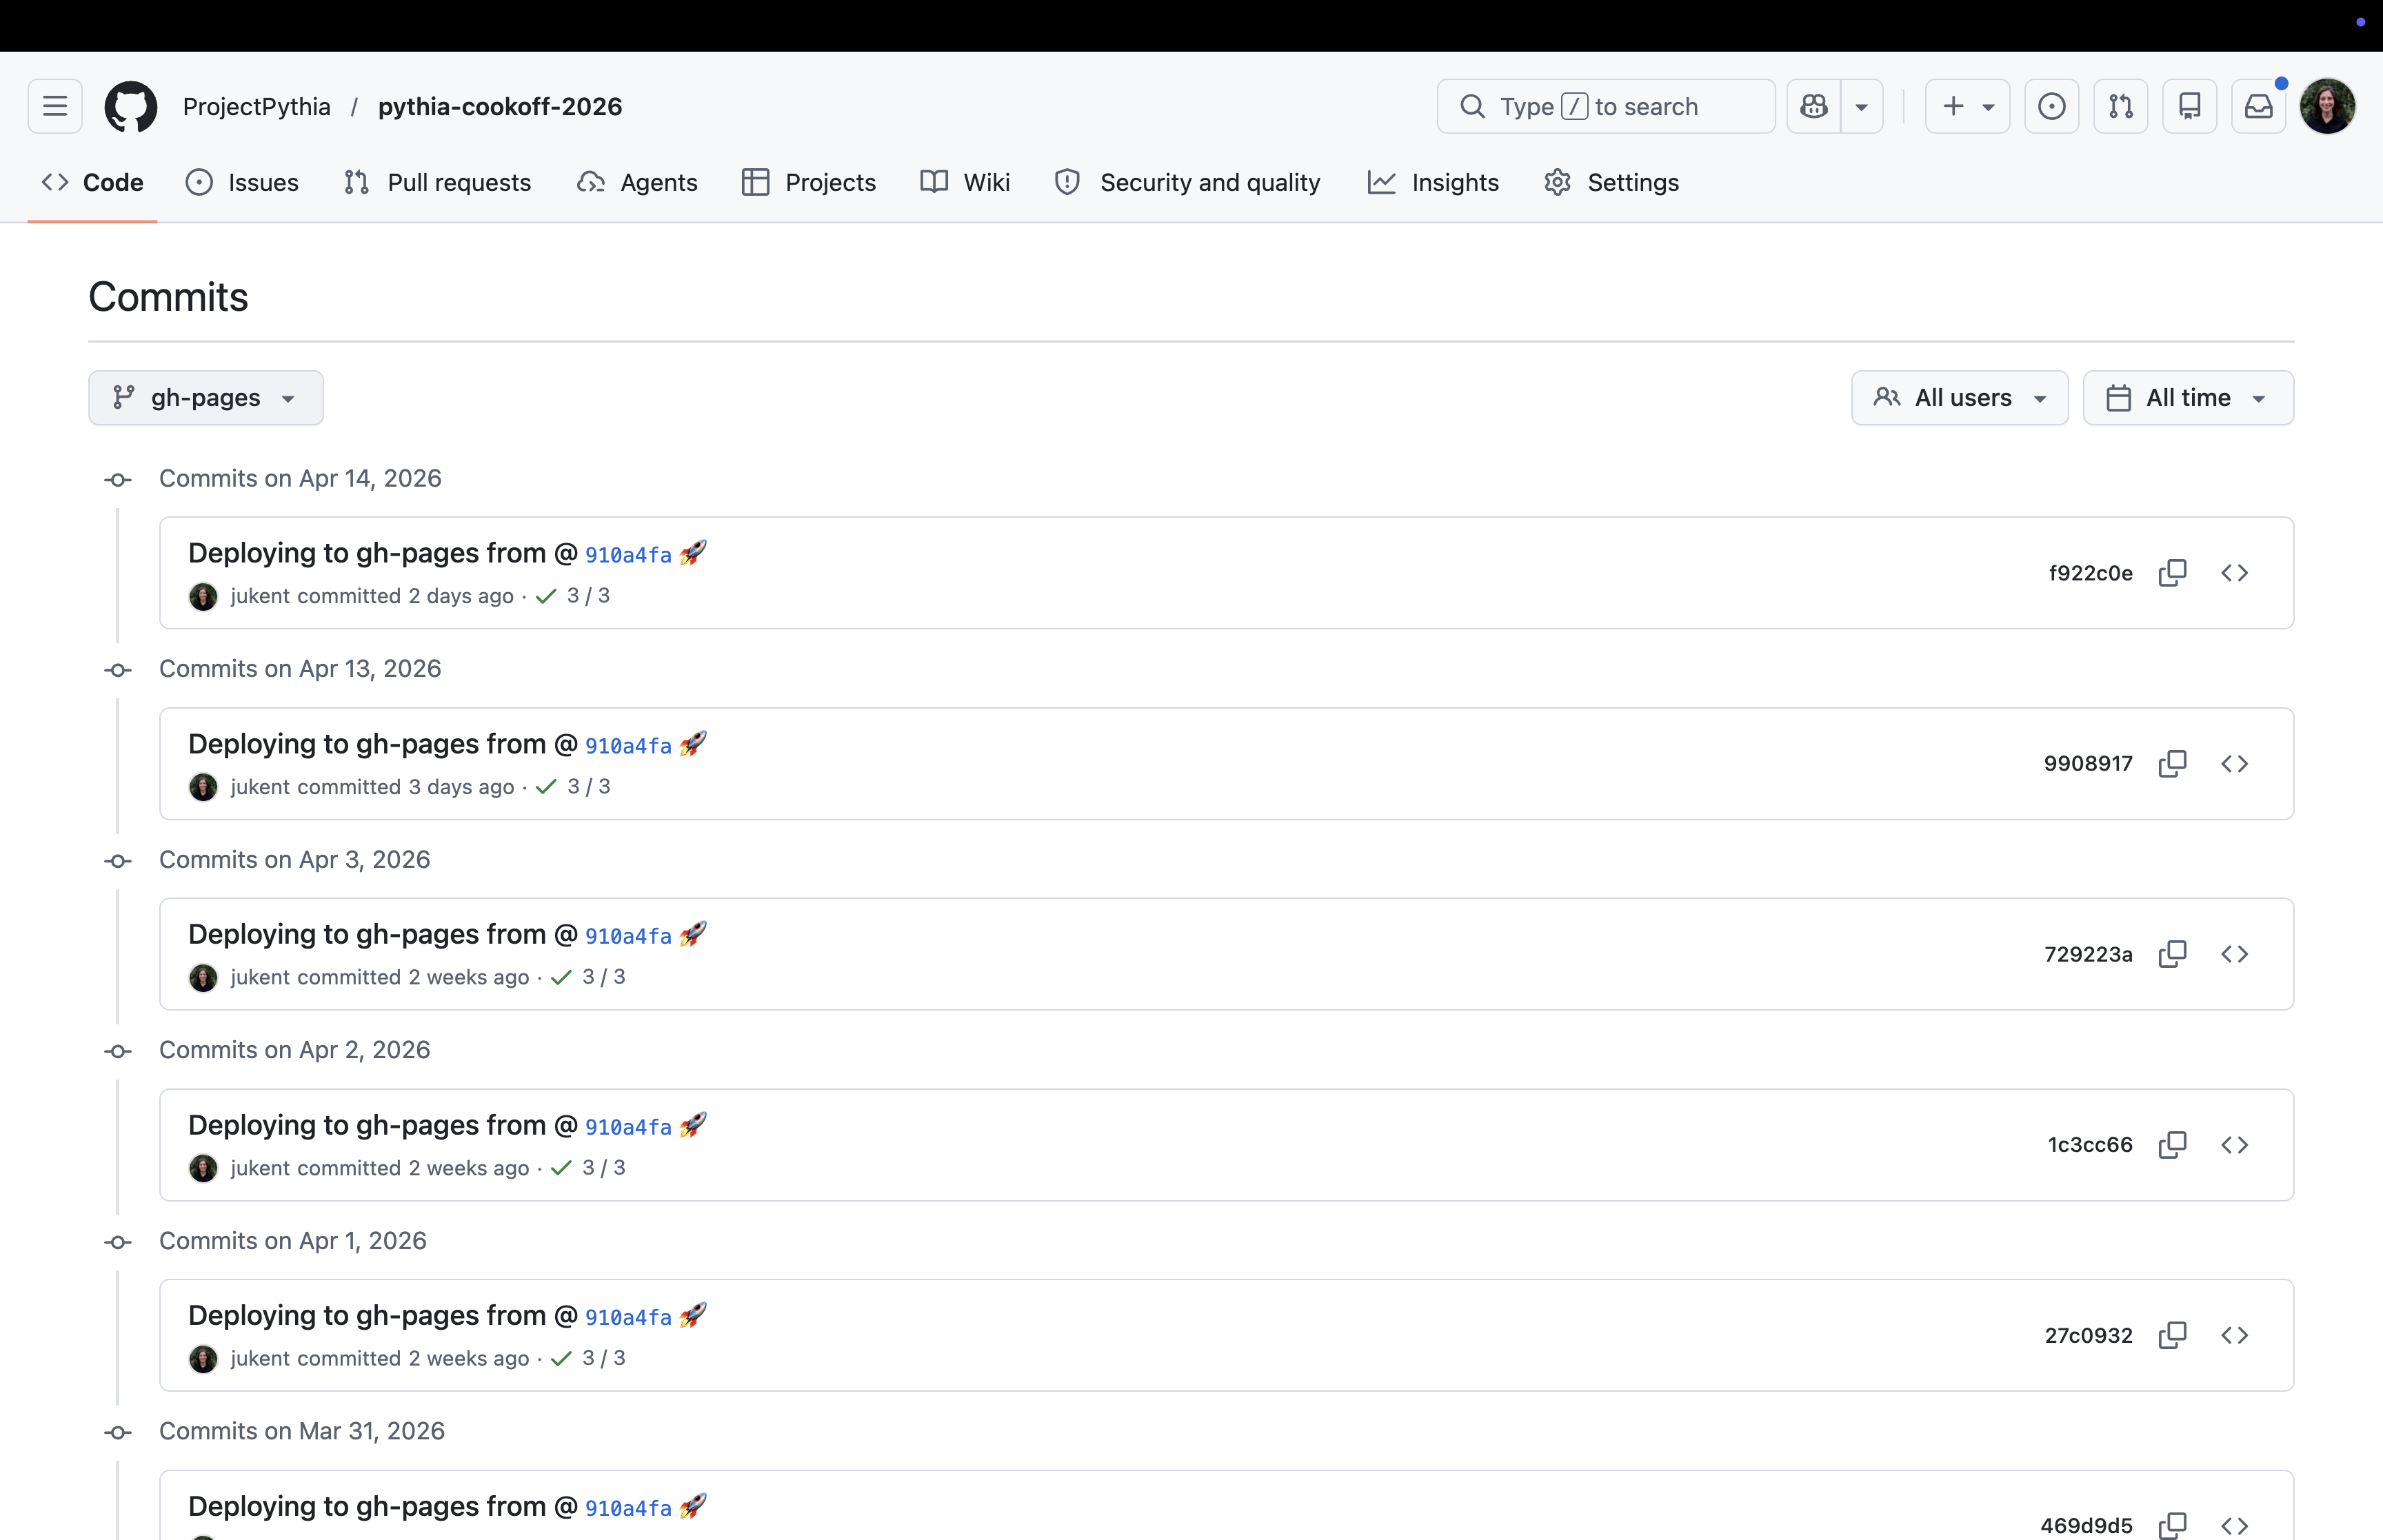Viewport: 2383px width, 1540px height.
Task: Open jukent author link on Apr 3 commit
Action: pos(260,977)
